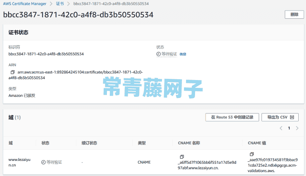Screen dimensions: 306x176
Task: Click the _aae97fc019734581f3bbac9 CNAME value text
Action: point(273,165)
